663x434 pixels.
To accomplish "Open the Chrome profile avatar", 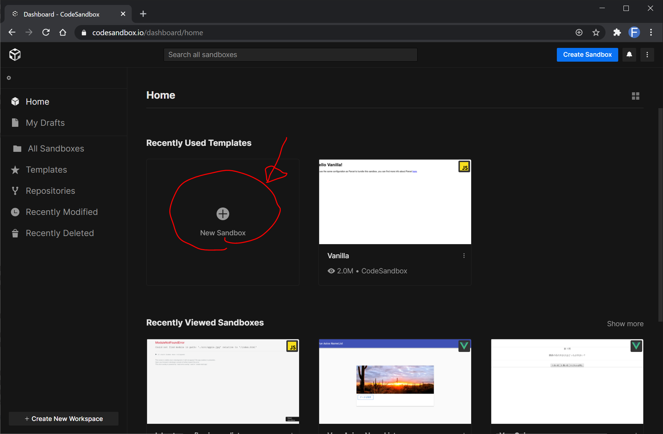I will coord(634,32).
